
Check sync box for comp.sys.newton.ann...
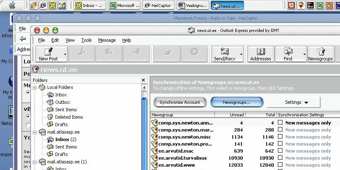[x=280, y=122]
